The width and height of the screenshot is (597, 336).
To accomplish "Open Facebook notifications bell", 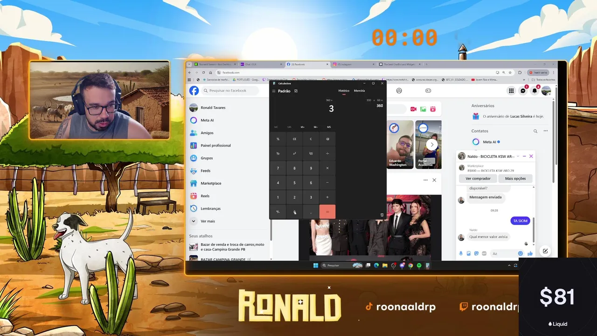I will click(x=535, y=91).
